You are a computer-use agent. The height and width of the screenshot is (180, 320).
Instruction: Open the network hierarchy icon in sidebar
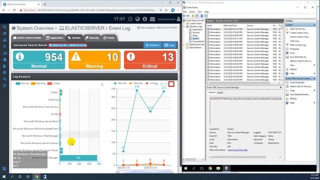click(4, 40)
